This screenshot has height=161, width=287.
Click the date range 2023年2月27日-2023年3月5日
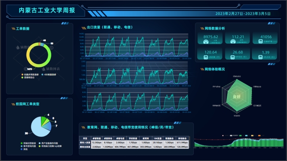[x=243, y=14]
